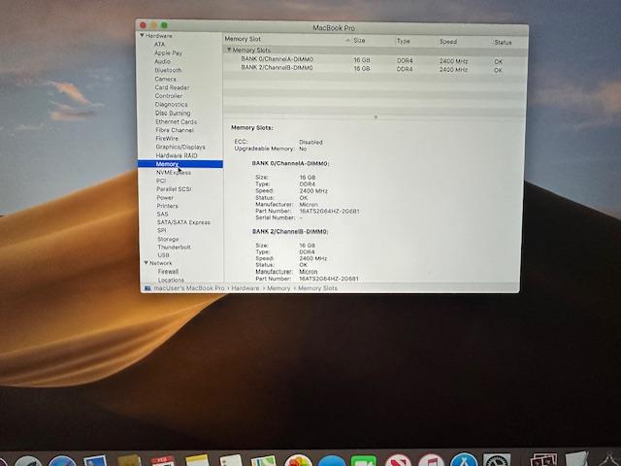Sort by the Speed column header

tap(448, 42)
